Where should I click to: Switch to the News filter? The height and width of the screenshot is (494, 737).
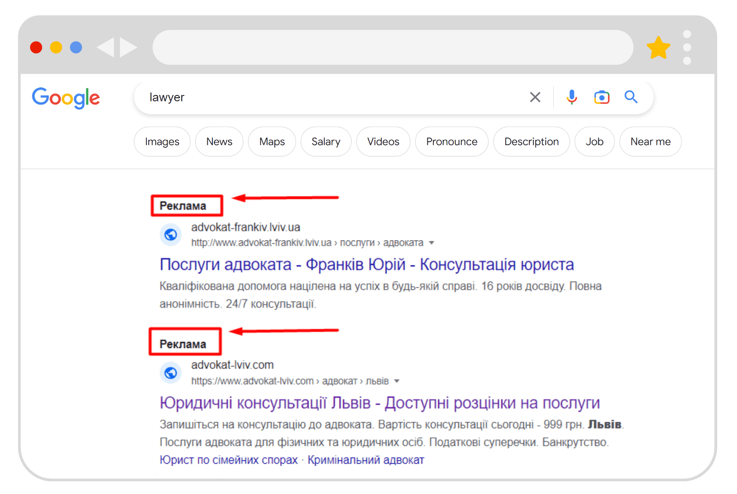[x=219, y=141]
